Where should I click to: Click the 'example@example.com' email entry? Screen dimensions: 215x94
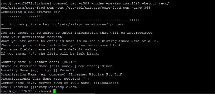57,87
